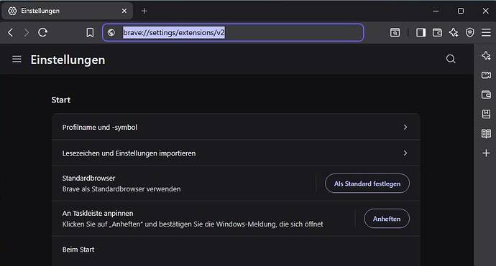Expand Profilname und -symbol settings

tap(236, 127)
